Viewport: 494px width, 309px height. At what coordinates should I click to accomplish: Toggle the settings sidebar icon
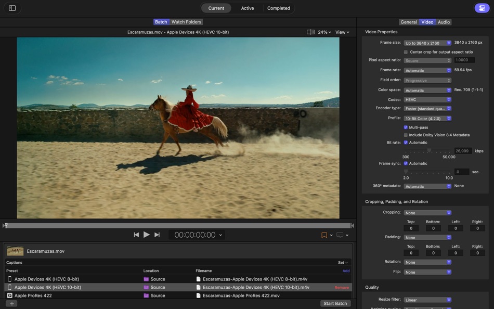(x=12, y=8)
